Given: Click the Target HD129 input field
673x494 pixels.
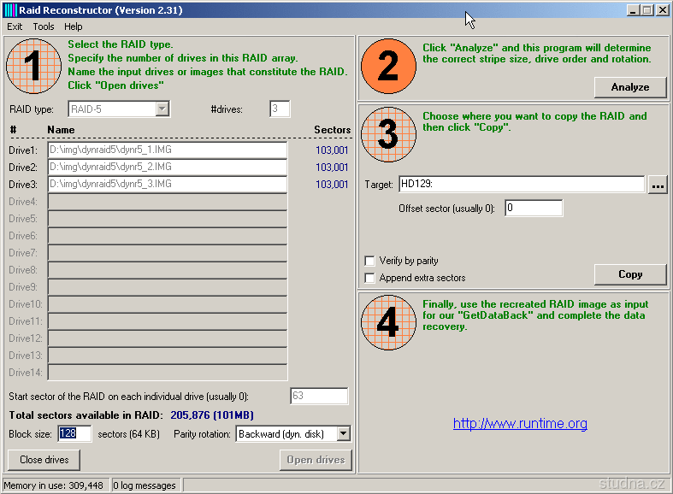Looking at the screenshot, I should coord(521,185).
